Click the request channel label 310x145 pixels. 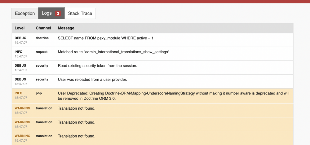pos(42,52)
